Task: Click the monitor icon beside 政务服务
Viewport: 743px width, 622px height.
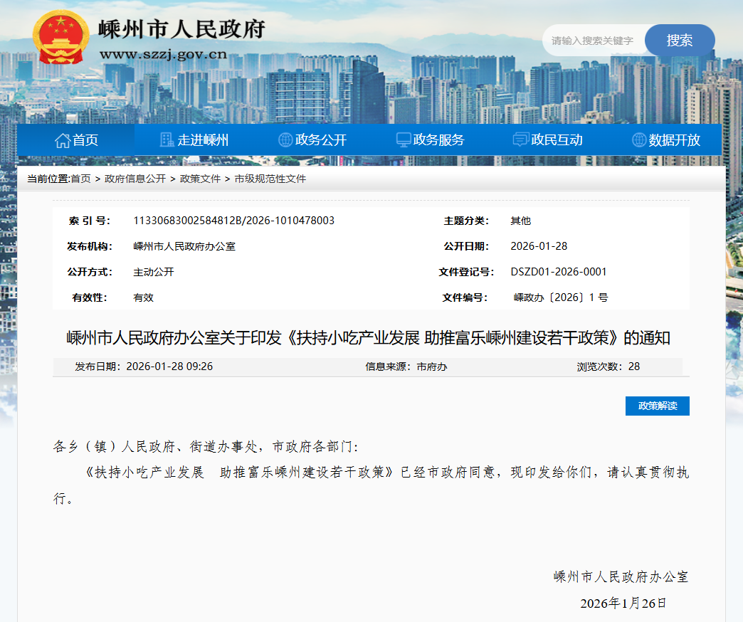Action: click(x=404, y=140)
